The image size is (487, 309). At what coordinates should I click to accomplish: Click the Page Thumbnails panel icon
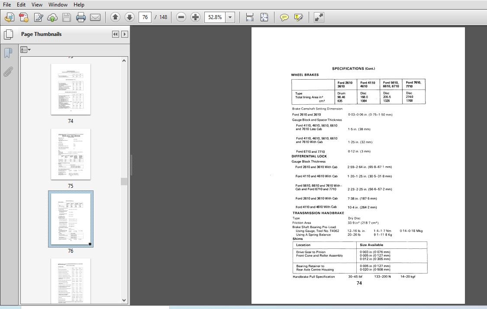click(x=9, y=34)
